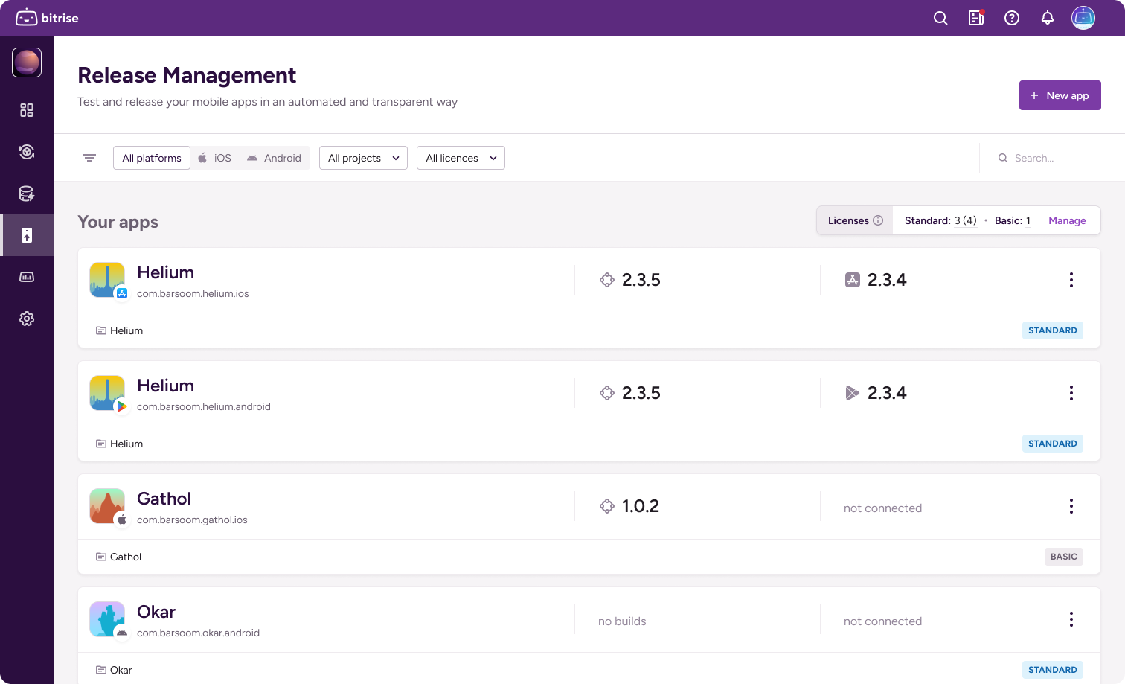Expand the All projects dropdown

tap(363, 158)
